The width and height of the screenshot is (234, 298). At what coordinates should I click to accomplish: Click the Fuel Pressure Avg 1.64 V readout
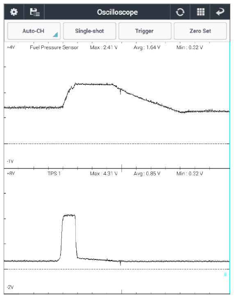click(x=147, y=48)
